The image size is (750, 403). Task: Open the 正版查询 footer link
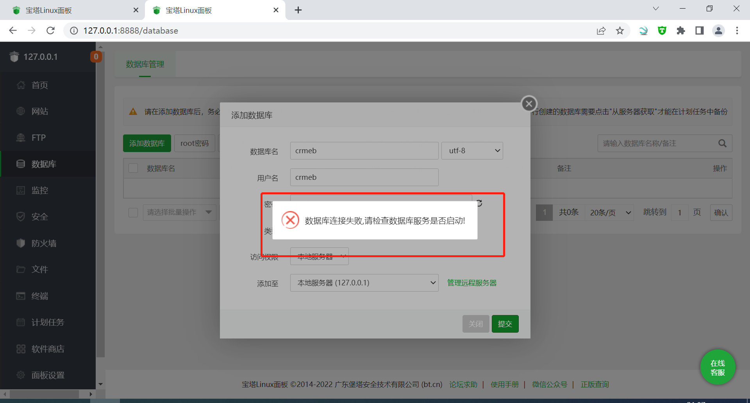pos(595,384)
